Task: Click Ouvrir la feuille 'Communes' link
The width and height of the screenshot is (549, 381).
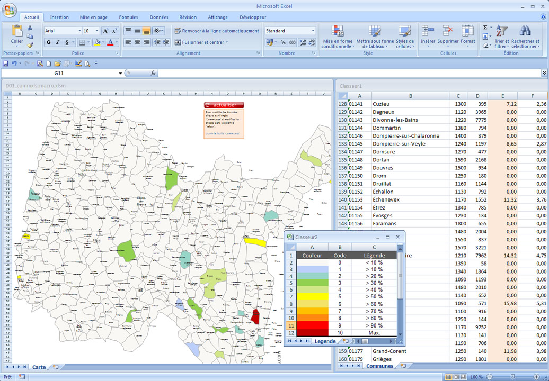Action: pyautogui.click(x=223, y=133)
